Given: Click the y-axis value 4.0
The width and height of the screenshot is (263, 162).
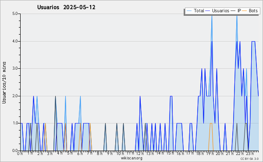Looking at the screenshot, I should point(15,41).
